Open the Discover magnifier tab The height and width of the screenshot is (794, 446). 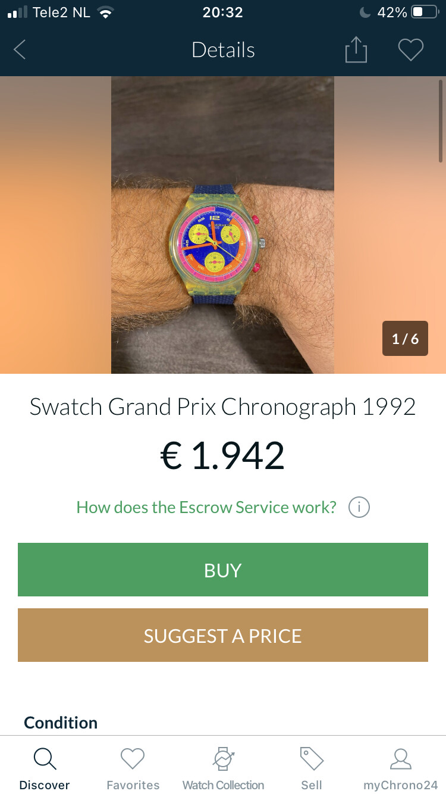point(45,759)
